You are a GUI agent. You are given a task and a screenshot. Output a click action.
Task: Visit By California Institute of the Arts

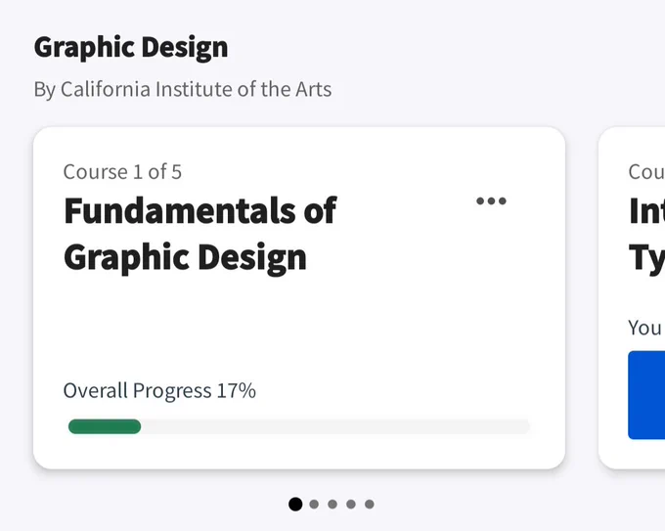[183, 90]
